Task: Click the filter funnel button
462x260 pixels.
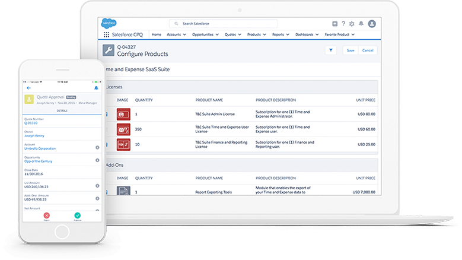Action: [x=331, y=50]
